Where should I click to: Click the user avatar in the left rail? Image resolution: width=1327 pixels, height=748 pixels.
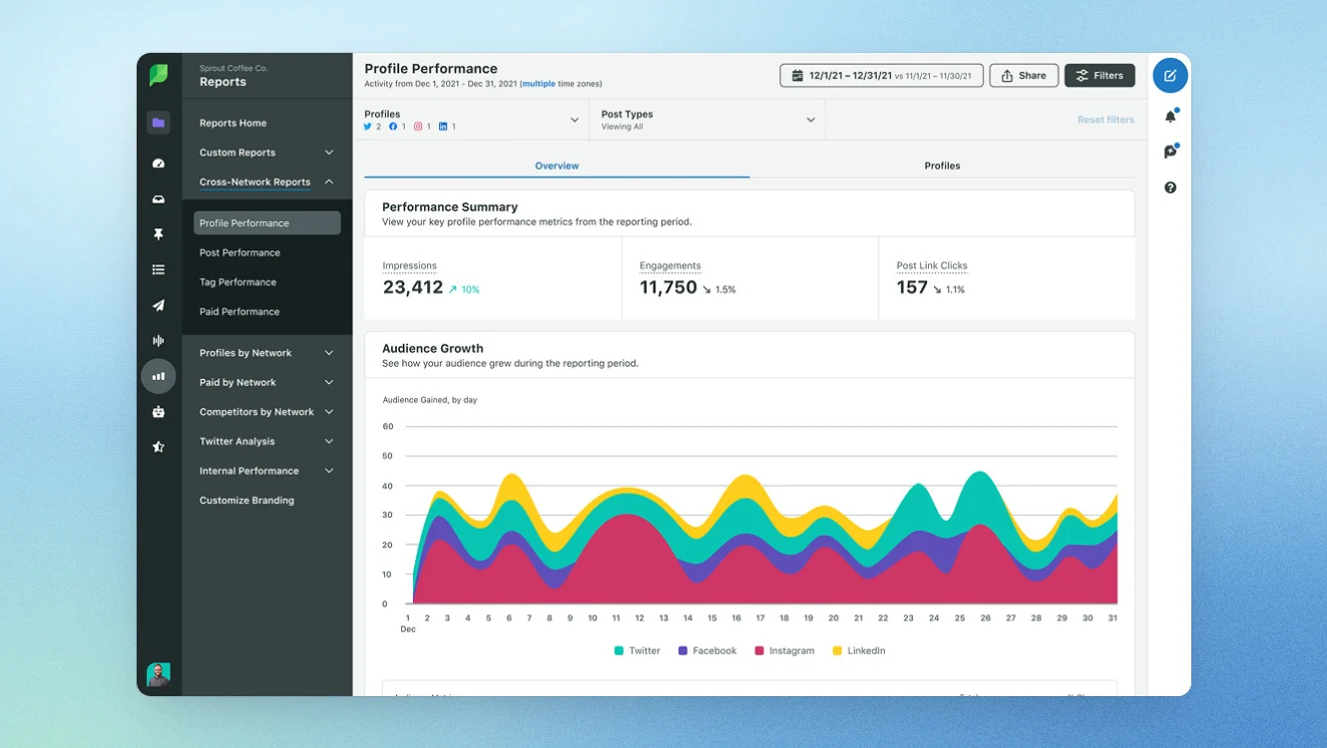(159, 674)
